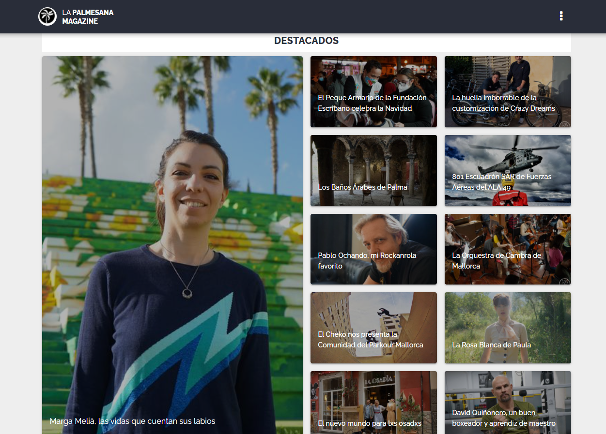Click the DESTACADOS section heading
The height and width of the screenshot is (434, 606).
[306, 41]
